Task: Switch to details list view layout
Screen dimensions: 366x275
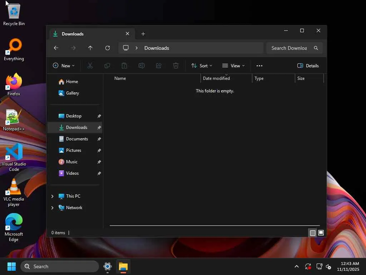Action: point(312,233)
